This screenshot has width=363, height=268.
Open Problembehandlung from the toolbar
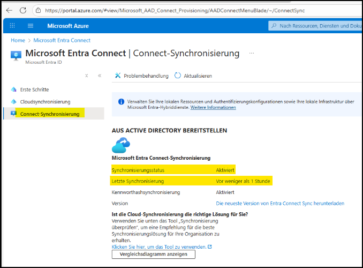142,76
